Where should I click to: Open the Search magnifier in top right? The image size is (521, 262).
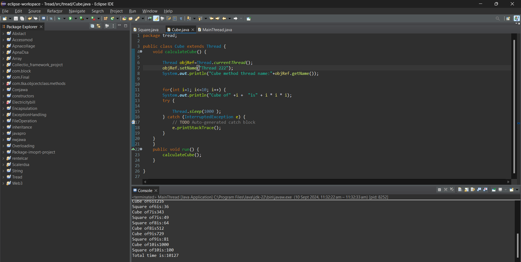[498, 19]
